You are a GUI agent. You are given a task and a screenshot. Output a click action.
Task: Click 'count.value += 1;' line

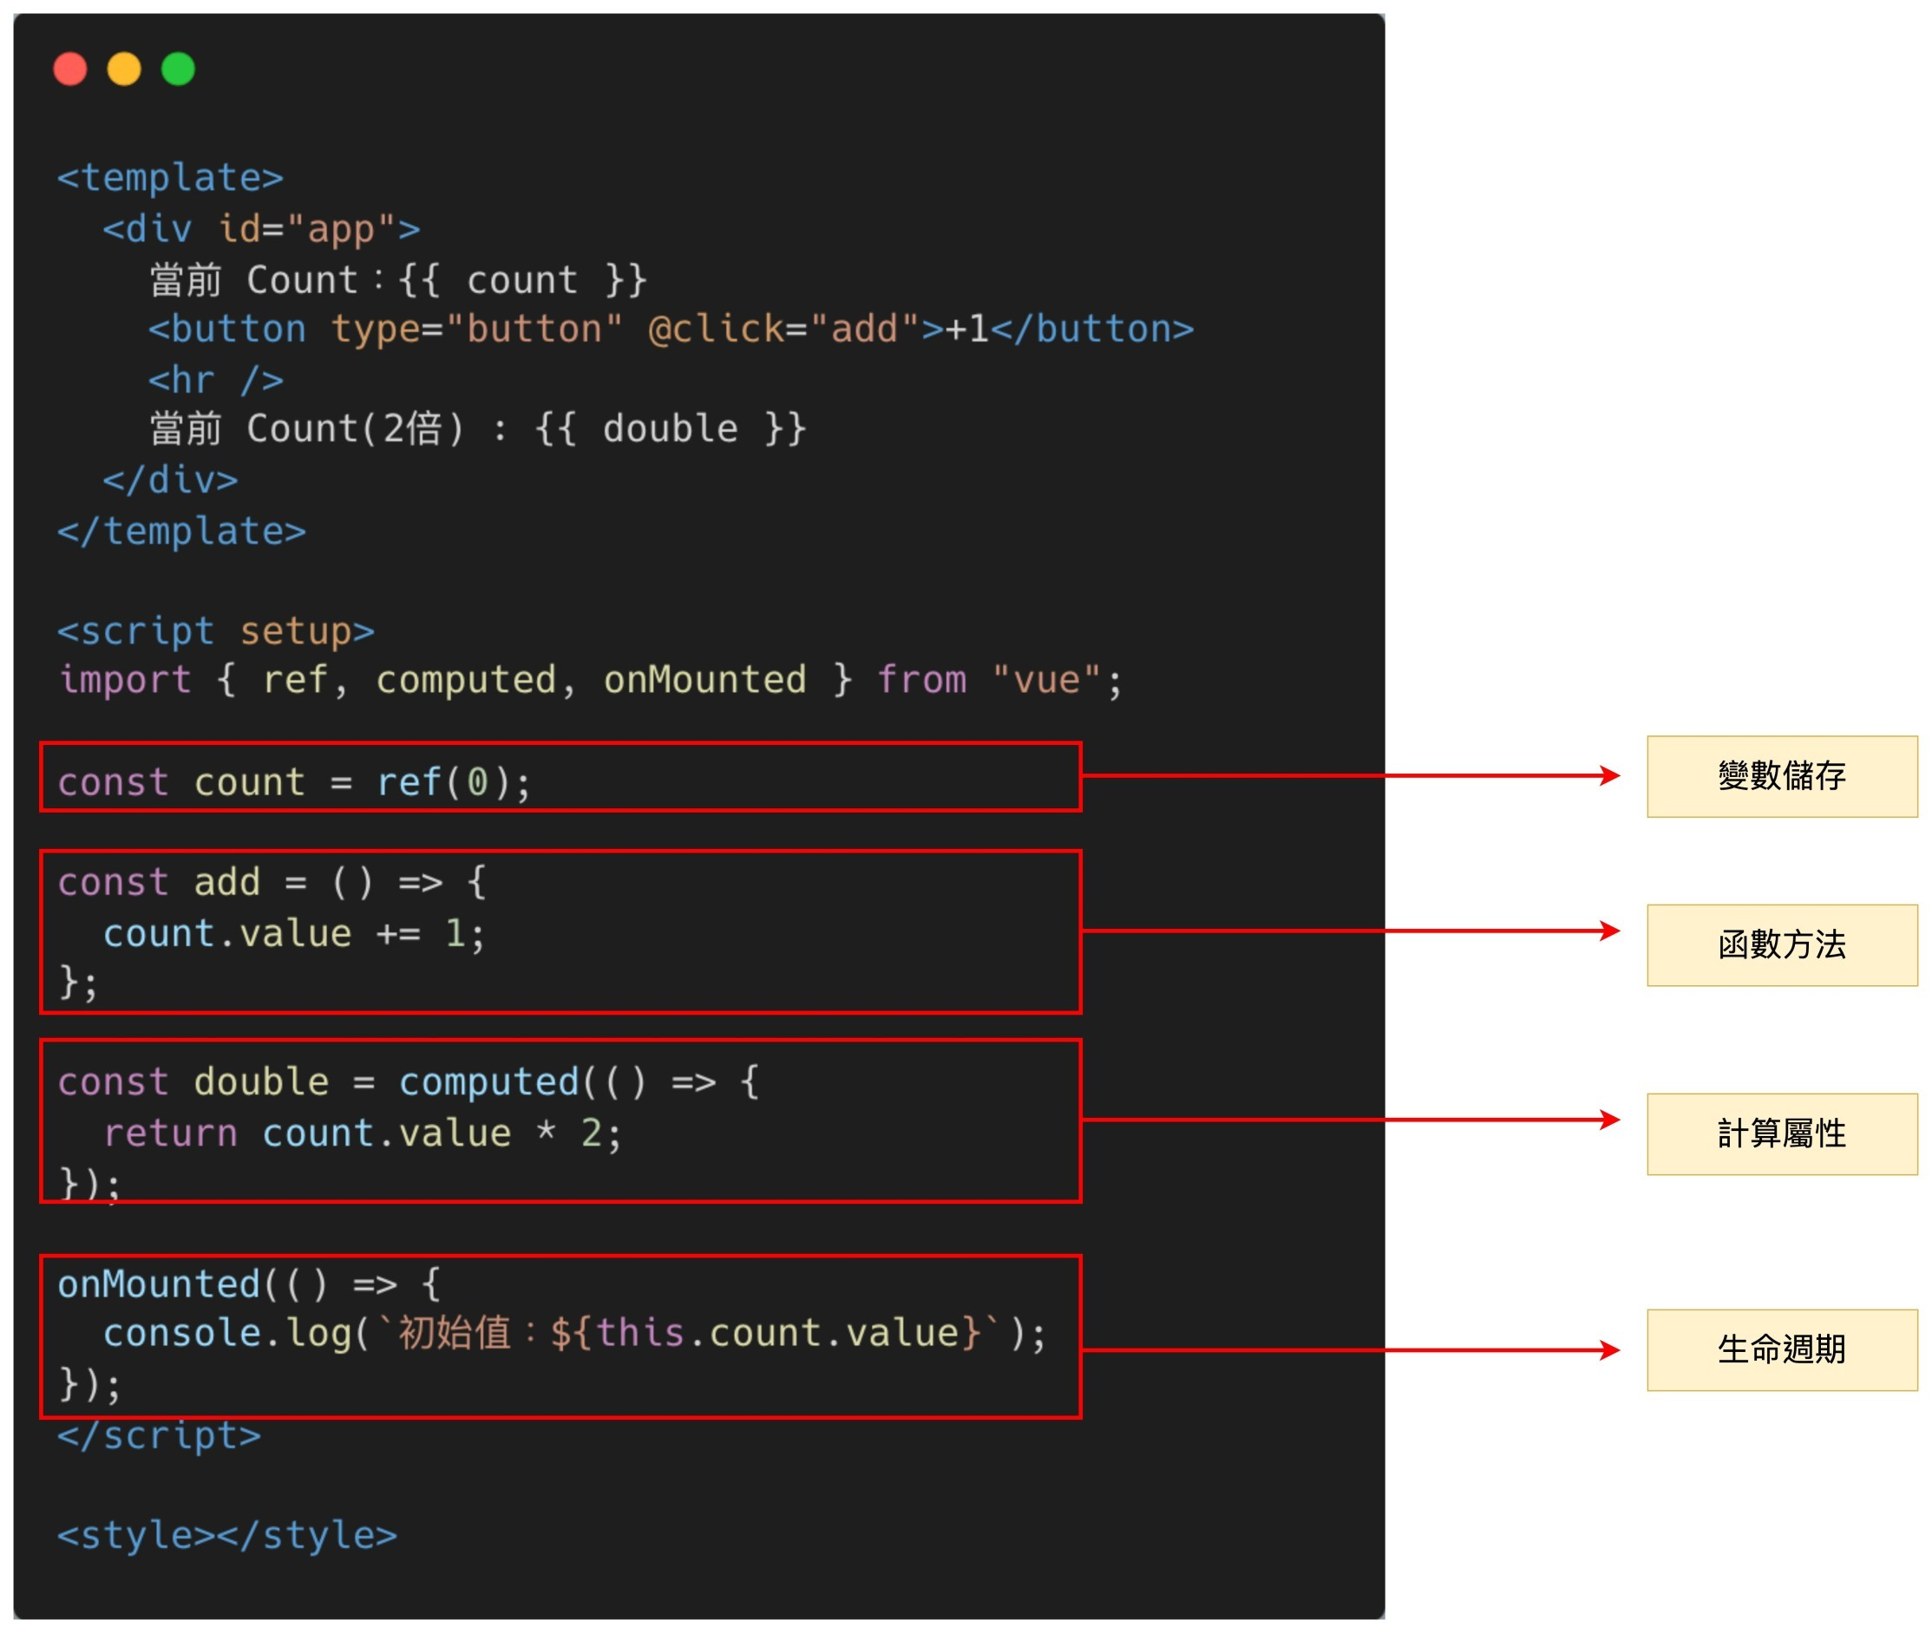[293, 934]
